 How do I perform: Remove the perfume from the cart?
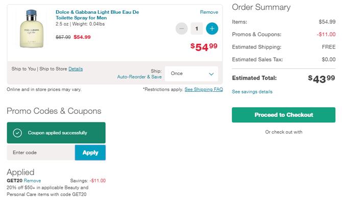209,12
